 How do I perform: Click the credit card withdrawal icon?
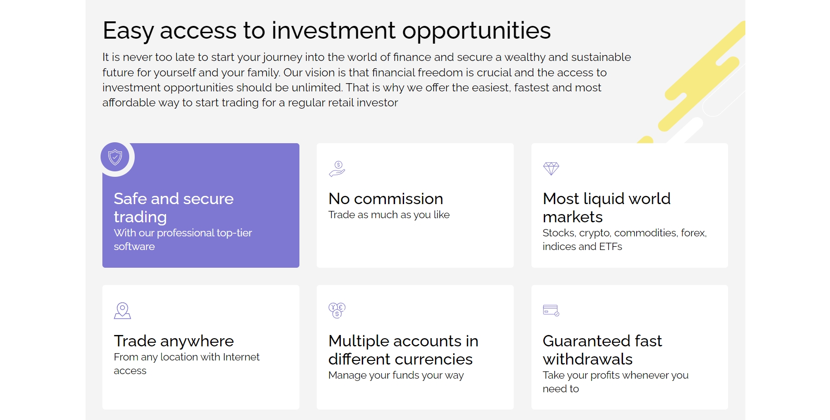(551, 310)
